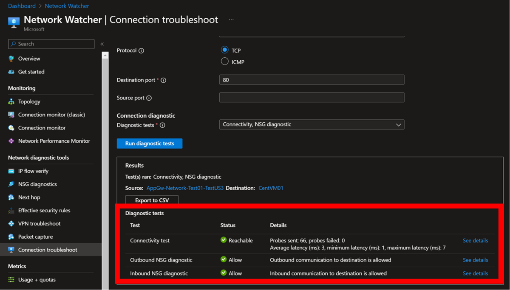Screen dimensions: 510x290
Task: Click the Protocol info icon
Action: pyautogui.click(x=141, y=51)
